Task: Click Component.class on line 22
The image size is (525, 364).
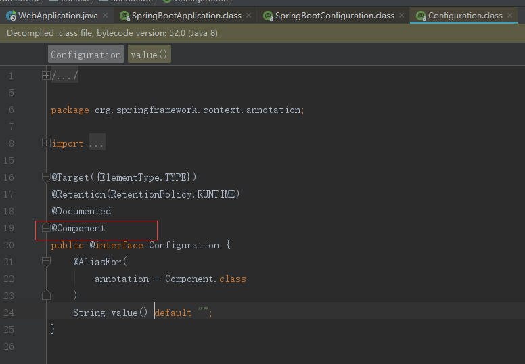Action: 206,279
